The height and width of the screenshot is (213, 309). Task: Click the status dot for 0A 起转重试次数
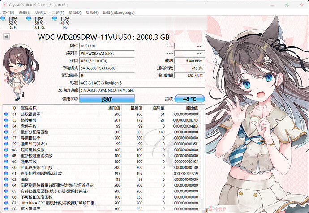pos(6,149)
